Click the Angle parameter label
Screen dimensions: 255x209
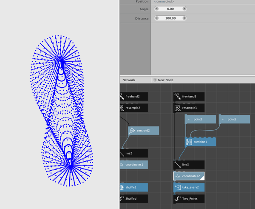[x=144, y=9]
